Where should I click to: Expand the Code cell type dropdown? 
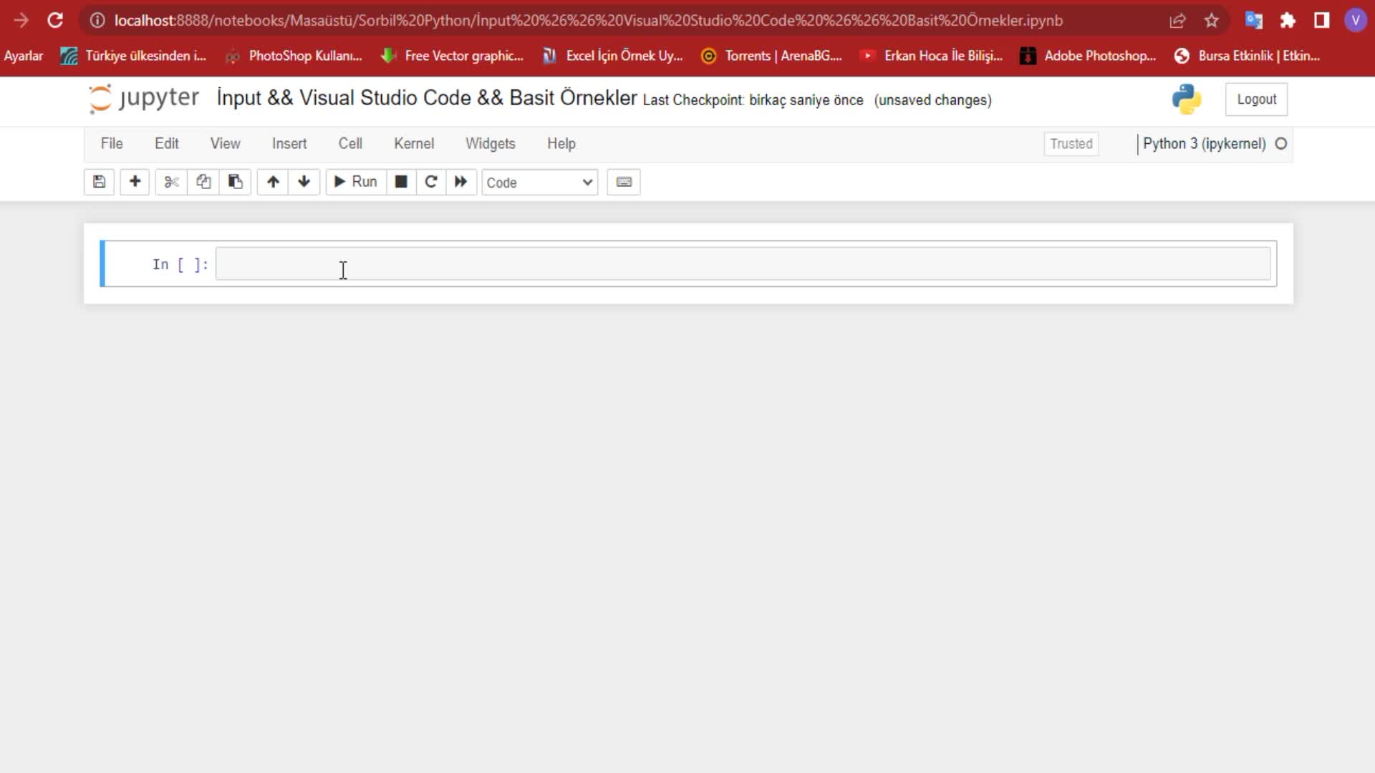click(539, 183)
